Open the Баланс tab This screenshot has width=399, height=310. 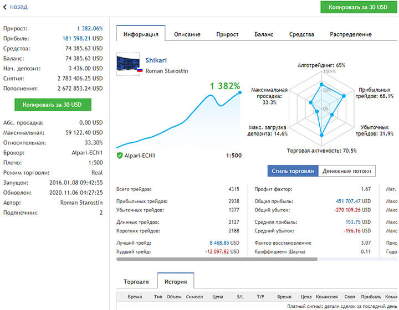click(x=264, y=34)
